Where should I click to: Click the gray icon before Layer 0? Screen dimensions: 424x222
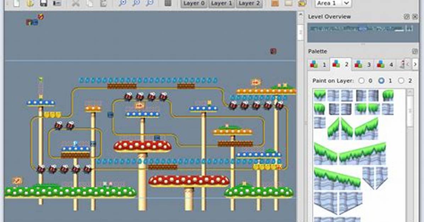click(168, 3)
